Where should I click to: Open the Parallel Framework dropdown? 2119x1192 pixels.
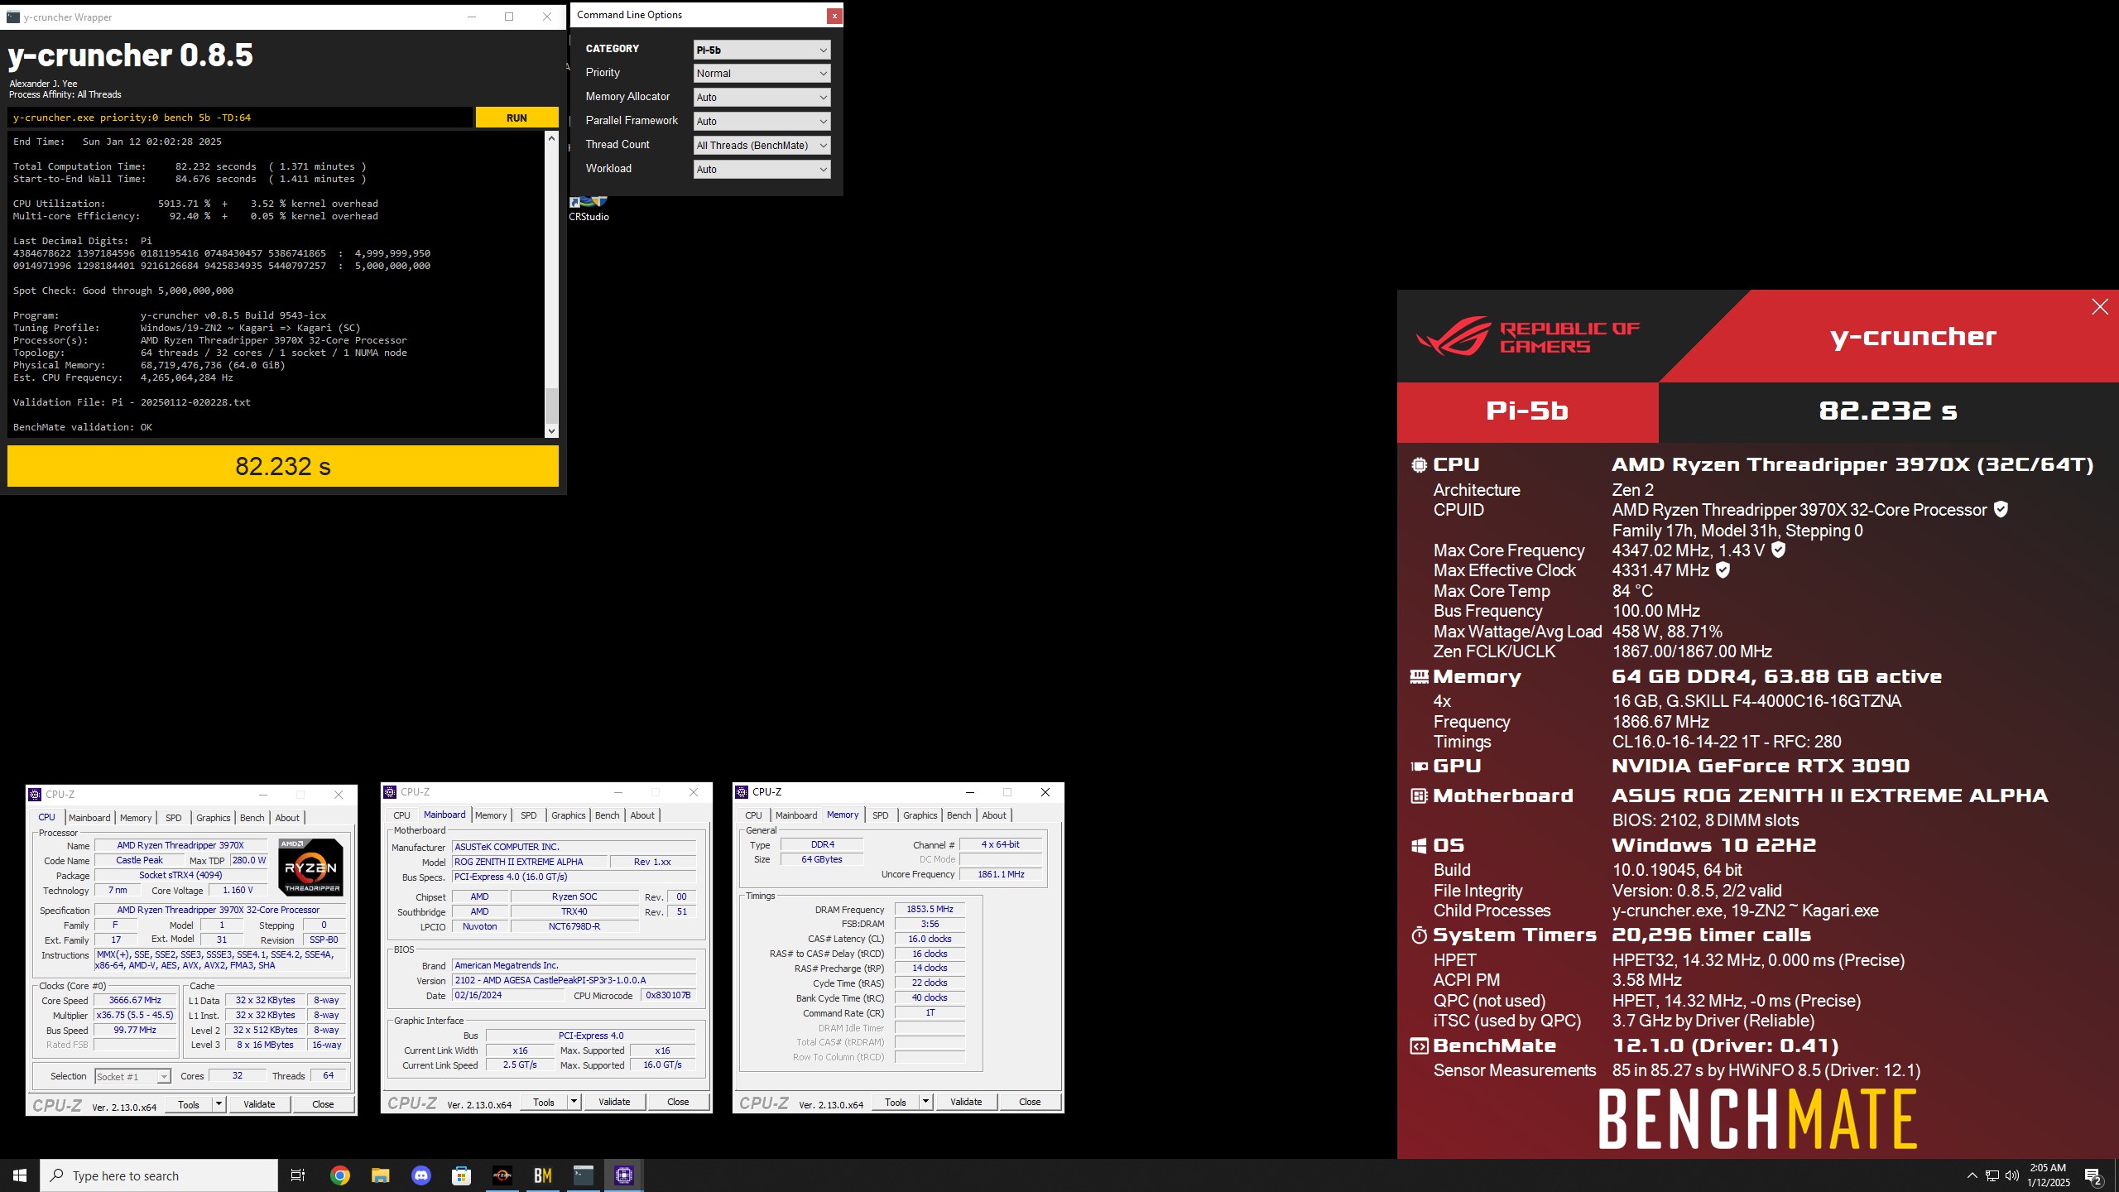pos(762,122)
